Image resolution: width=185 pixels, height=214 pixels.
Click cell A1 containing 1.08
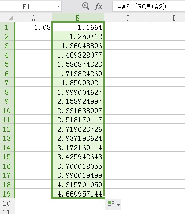(x=33, y=27)
